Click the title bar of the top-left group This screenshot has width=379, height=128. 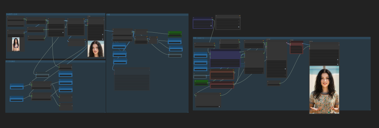(55, 14)
